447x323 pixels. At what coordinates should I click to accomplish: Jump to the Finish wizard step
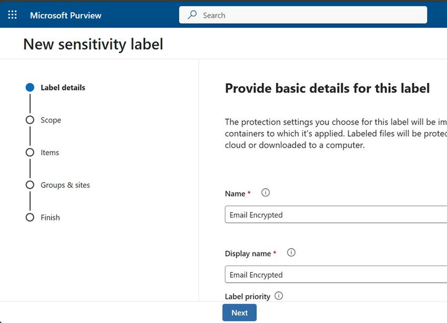click(x=50, y=217)
